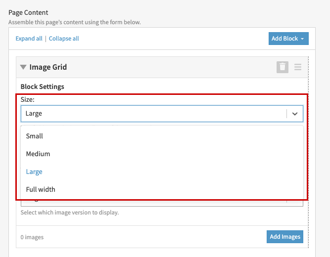
Task: Pick the highlighted Large option in list
Action: tap(34, 171)
